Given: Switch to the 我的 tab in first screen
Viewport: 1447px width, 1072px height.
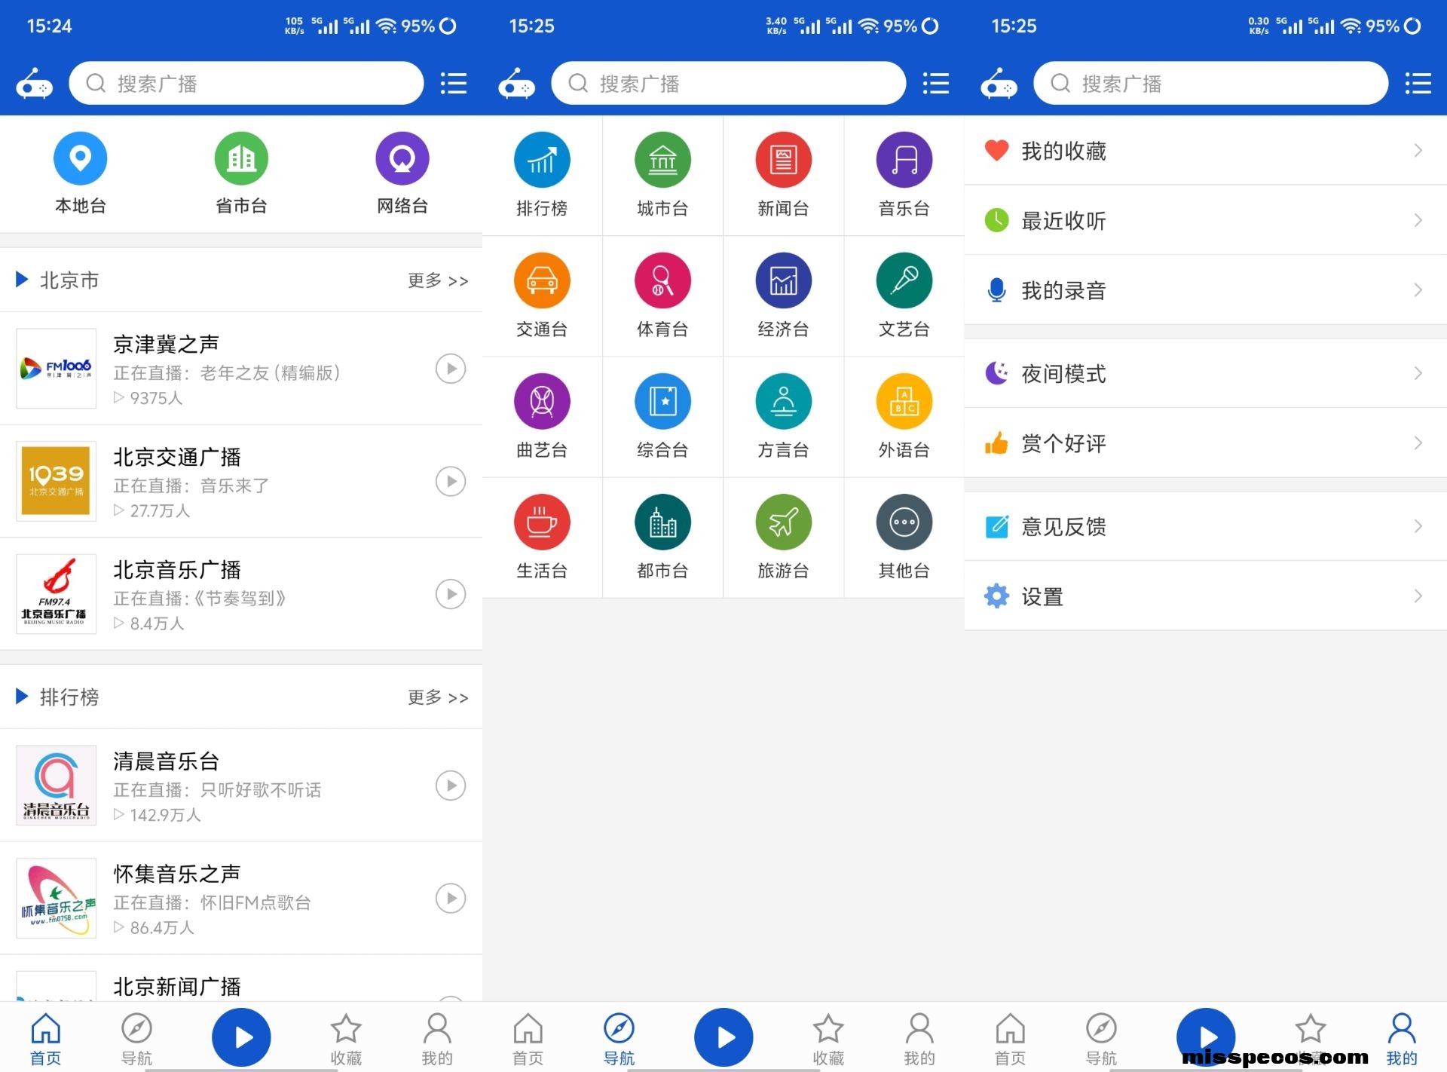Looking at the screenshot, I should pyautogui.click(x=437, y=1039).
